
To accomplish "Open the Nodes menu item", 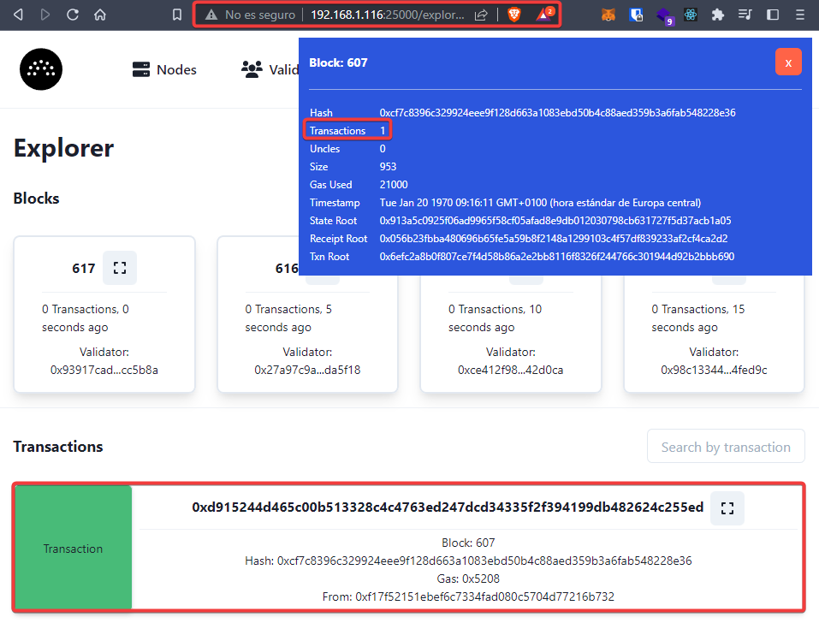I will click(x=164, y=70).
